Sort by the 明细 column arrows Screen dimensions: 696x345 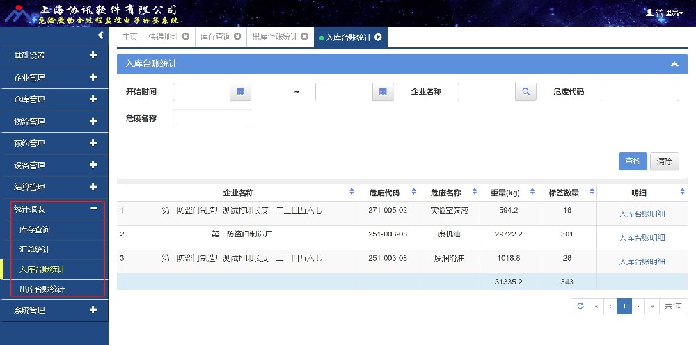pyautogui.click(x=682, y=191)
